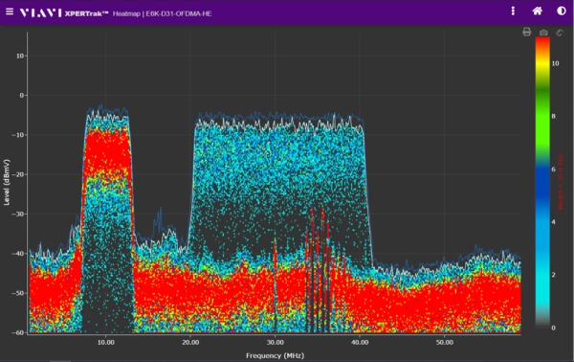The image size is (574, 362).
Task: Click the 50.00 frequency tick label
Action: click(445, 342)
